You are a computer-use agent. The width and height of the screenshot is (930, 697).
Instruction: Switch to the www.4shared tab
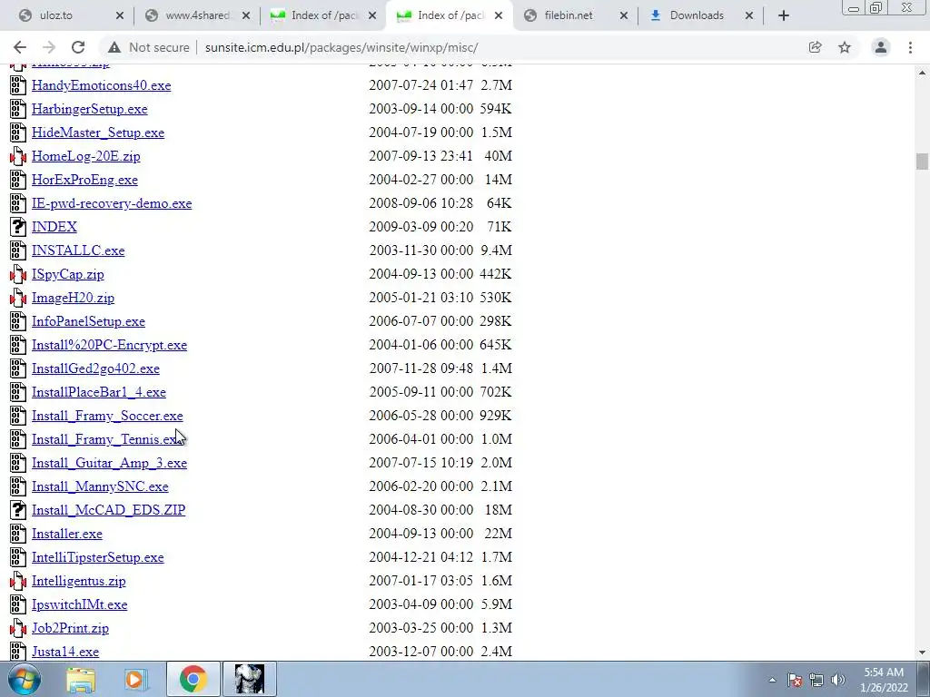[x=197, y=15]
